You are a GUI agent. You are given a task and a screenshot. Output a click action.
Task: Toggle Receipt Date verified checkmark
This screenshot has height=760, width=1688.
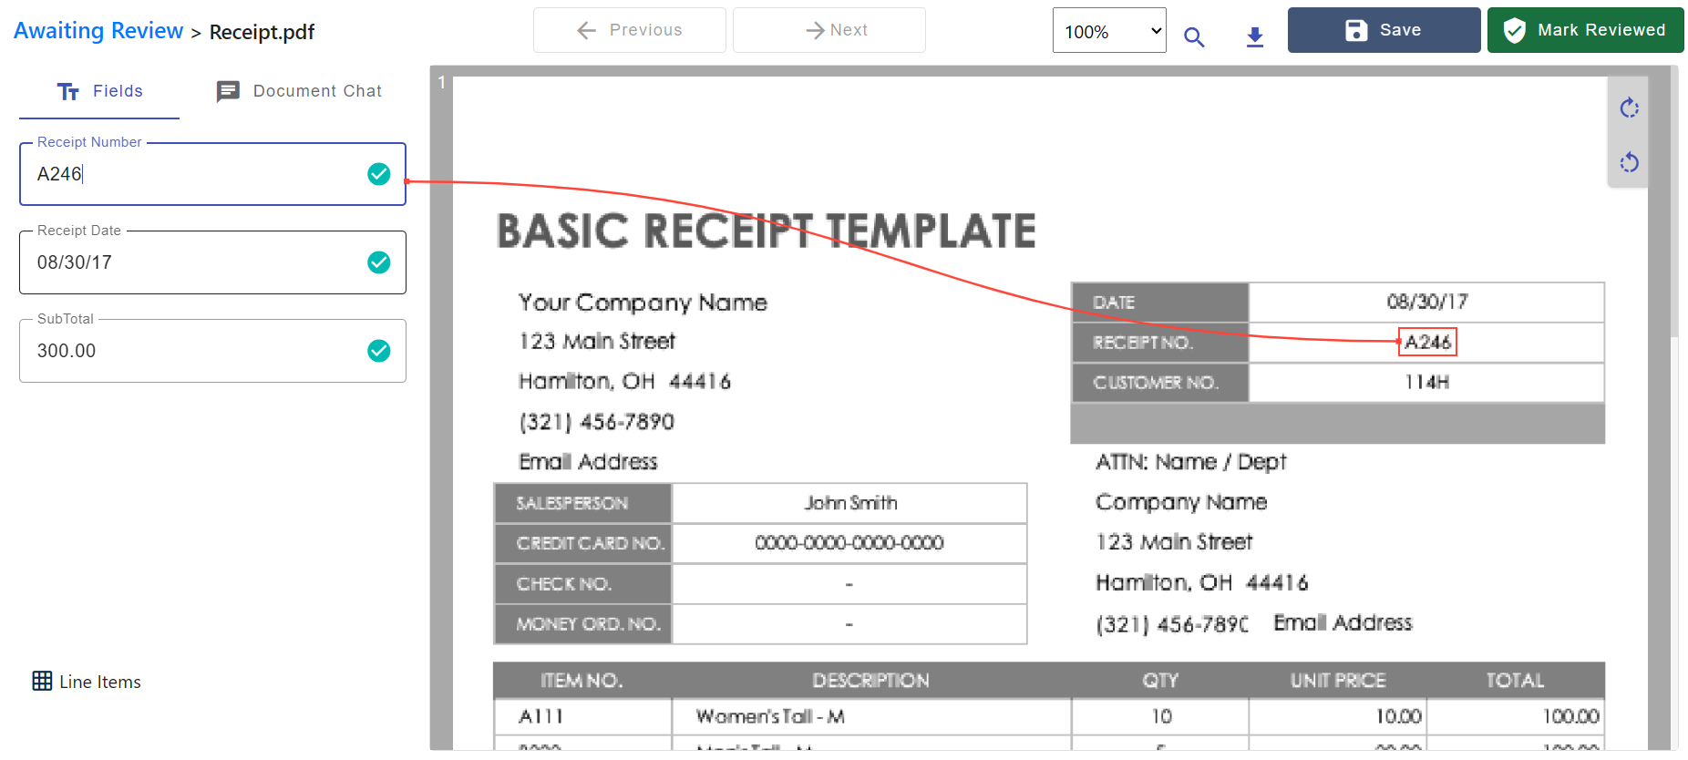click(x=379, y=262)
